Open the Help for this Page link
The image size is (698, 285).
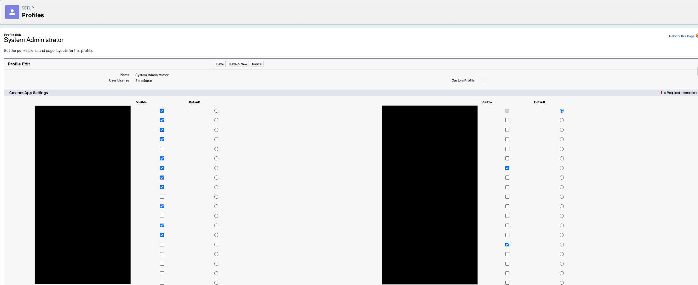pyautogui.click(x=681, y=36)
